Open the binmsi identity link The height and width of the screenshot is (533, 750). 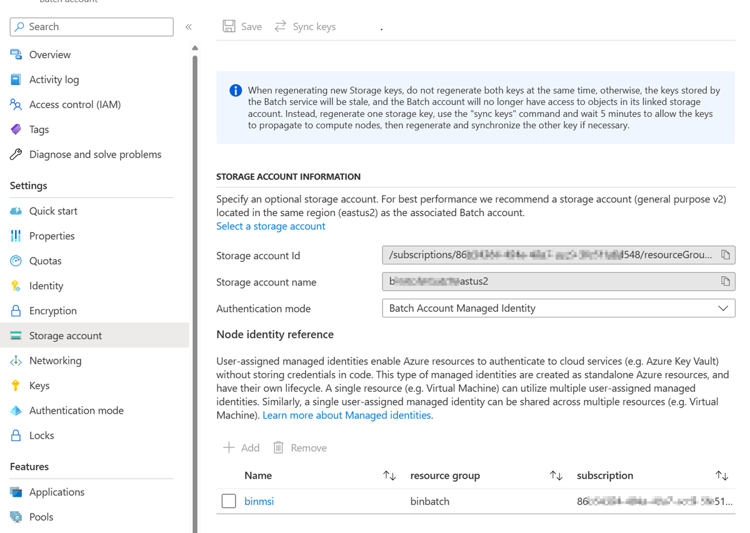(x=259, y=501)
